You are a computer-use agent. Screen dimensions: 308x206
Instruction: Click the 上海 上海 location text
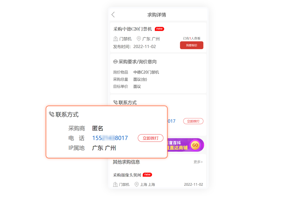click(147, 184)
